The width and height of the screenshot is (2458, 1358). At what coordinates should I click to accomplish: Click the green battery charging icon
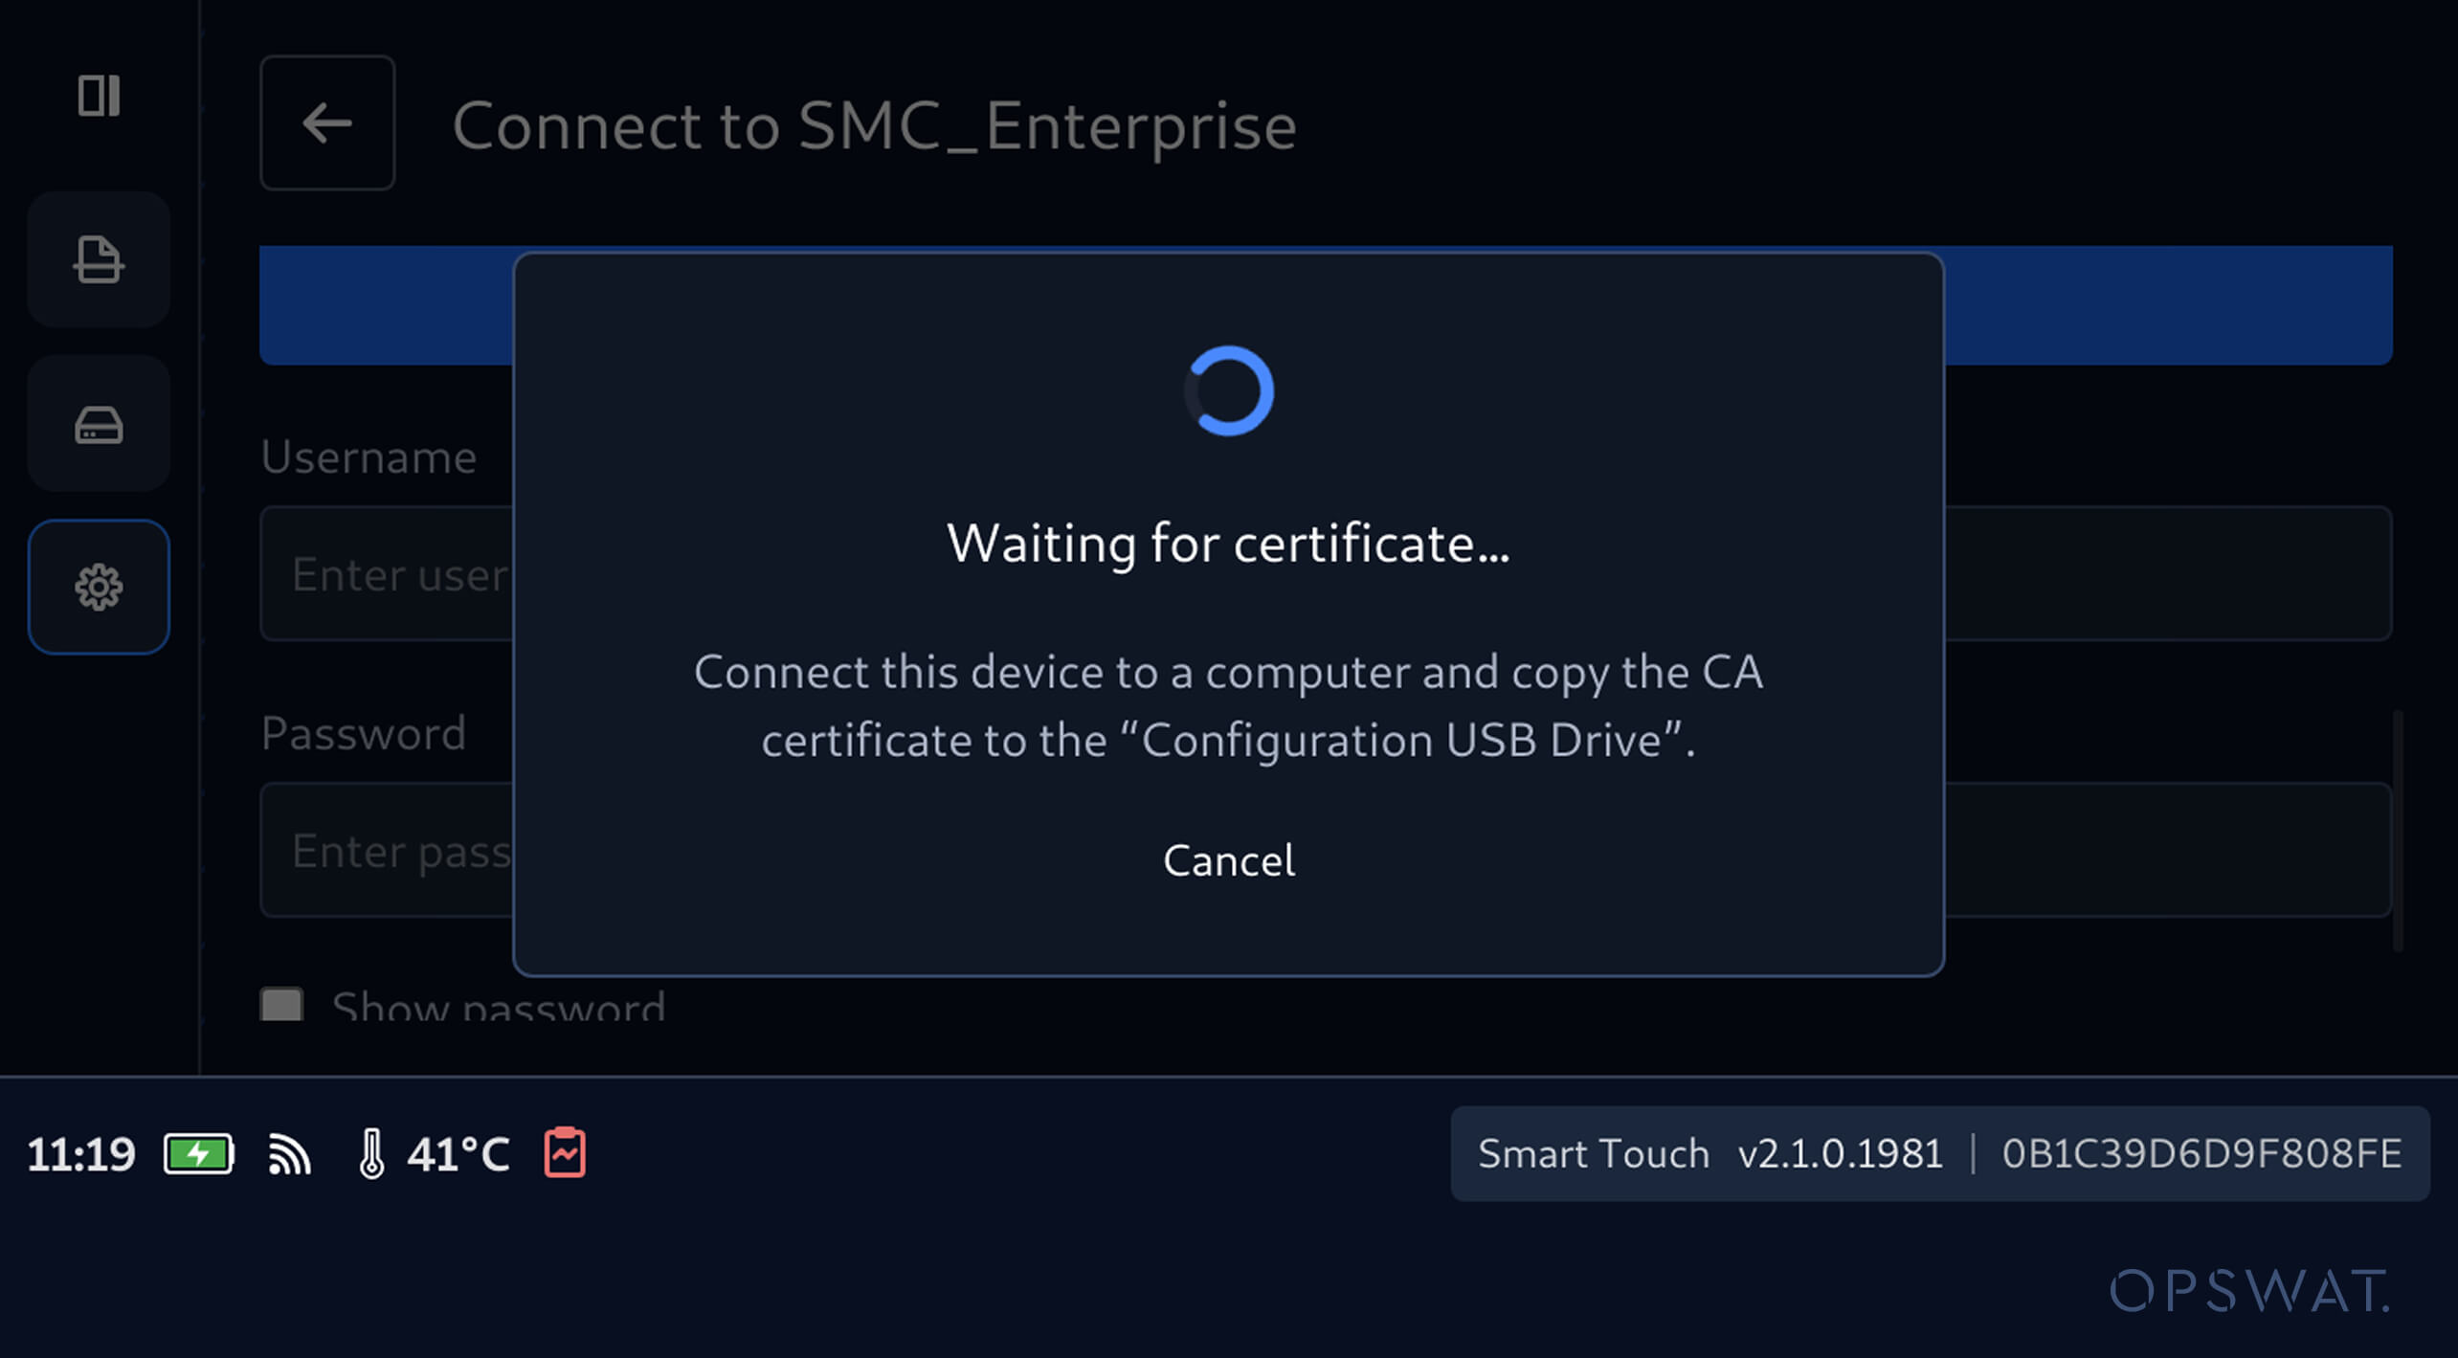[199, 1153]
